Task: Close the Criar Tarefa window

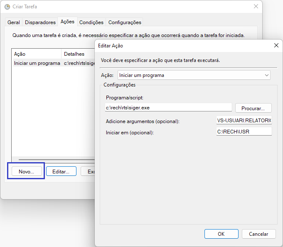Action: pos(256,6)
